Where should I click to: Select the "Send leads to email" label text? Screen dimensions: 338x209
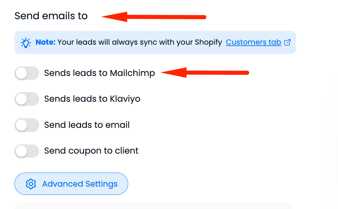pyautogui.click(x=87, y=125)
